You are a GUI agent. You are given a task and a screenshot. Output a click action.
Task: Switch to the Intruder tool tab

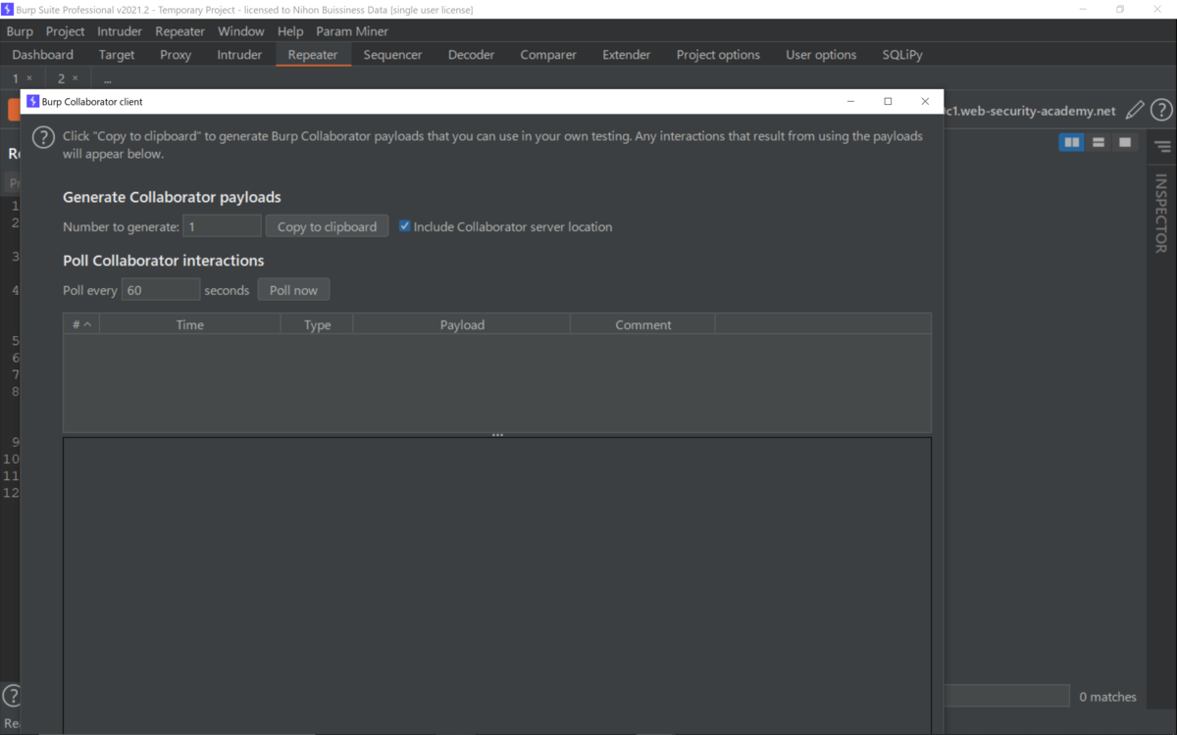click(239, 55)
